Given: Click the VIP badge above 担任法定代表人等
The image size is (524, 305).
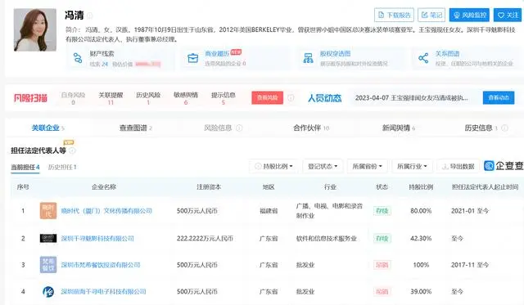Looking at the screenshot, I should click(69, 142).
